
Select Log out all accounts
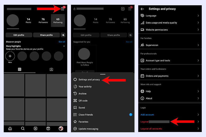(151, 129)
